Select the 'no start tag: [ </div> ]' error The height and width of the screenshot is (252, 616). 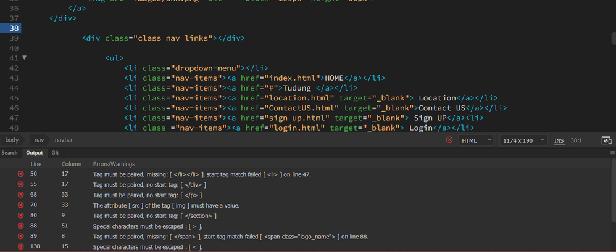[149, 185]
